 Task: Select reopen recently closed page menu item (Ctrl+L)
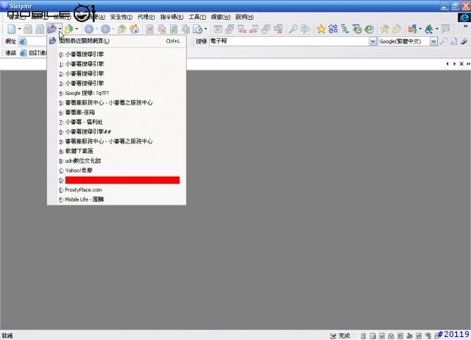coord(117,41)
